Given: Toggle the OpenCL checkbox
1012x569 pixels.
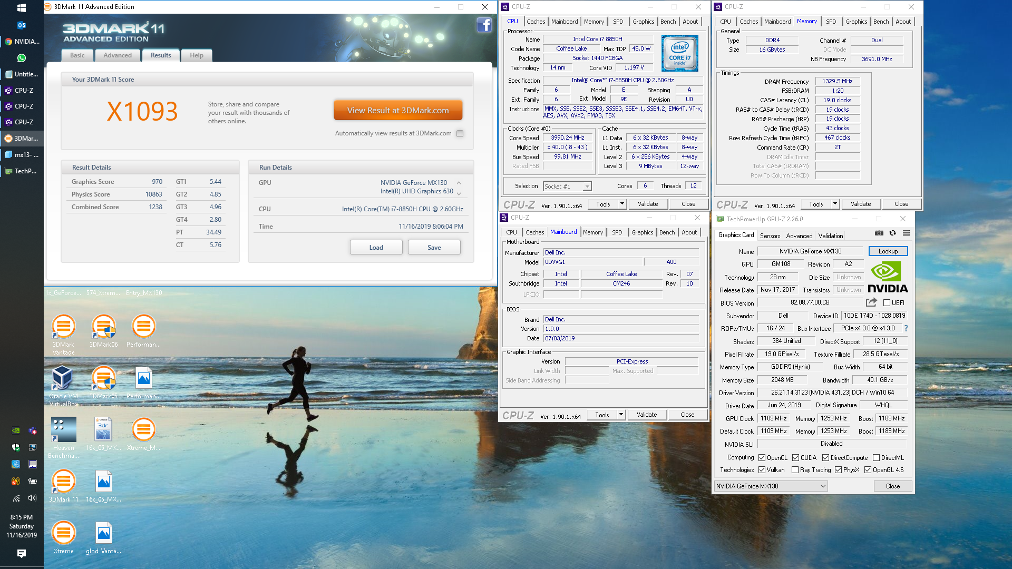Looking at the screenshot, I should (762, 458).
